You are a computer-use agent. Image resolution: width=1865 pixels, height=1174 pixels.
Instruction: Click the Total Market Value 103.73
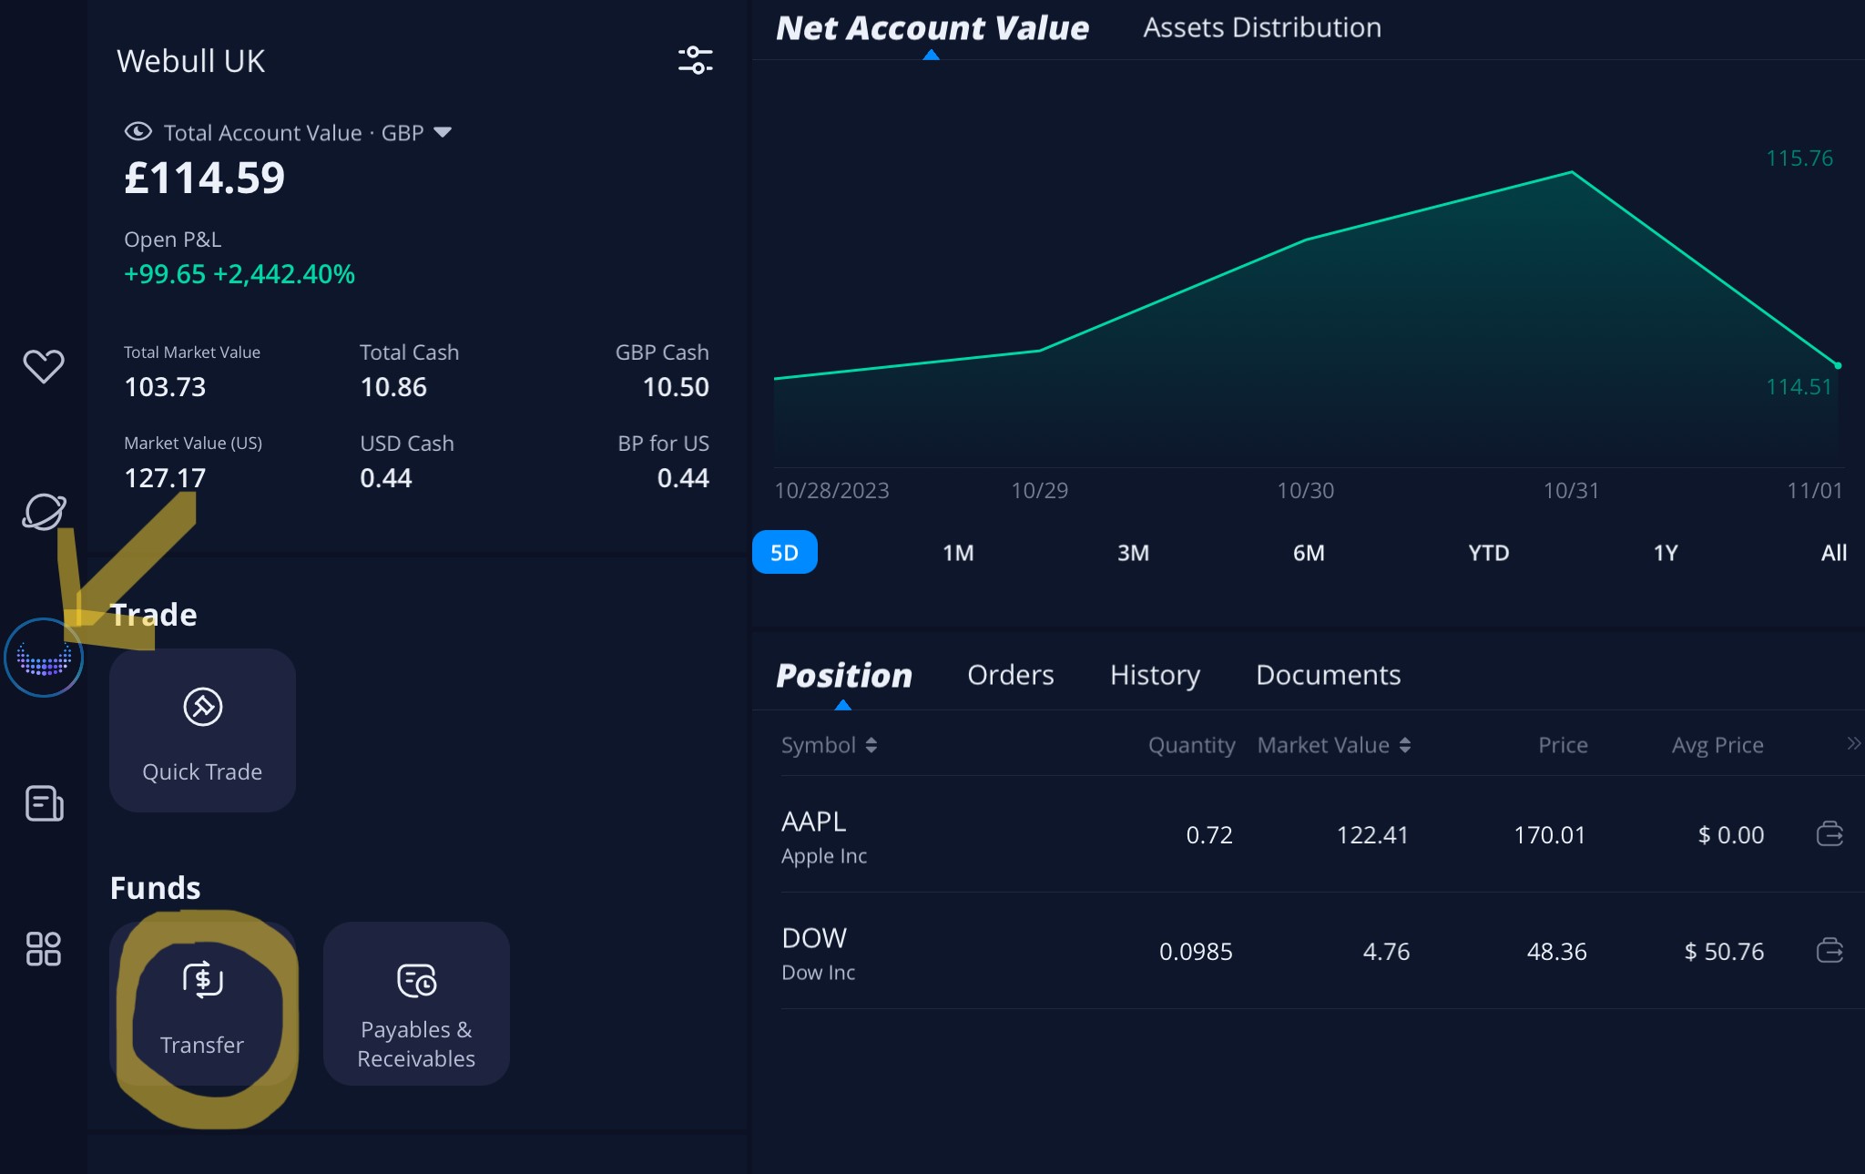(x=165, y=387)
